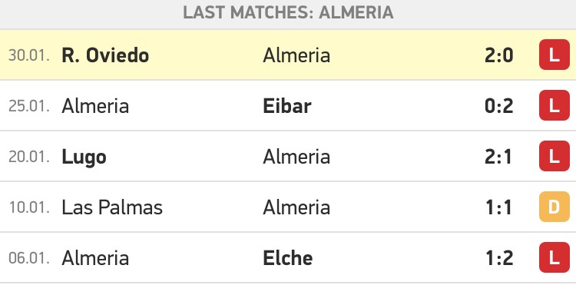
Task: Click the red L badge for Elche match
Action: click(x=554, y=257)
